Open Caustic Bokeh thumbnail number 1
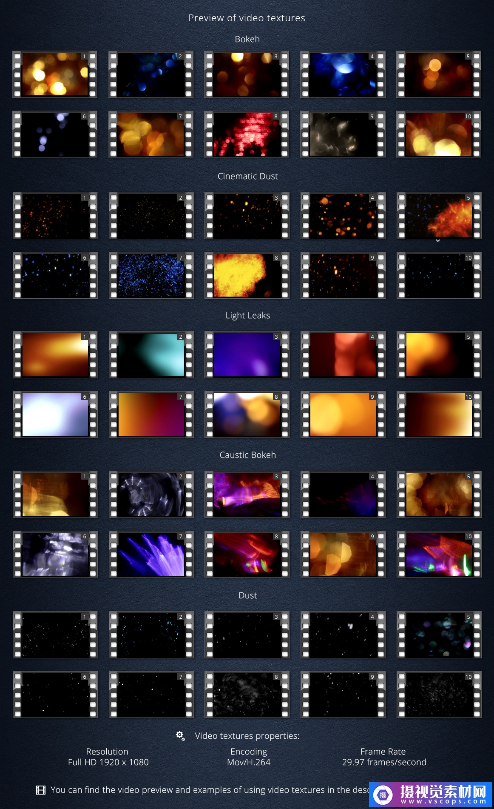Viewport: 494px width, 809px height. [x=55, y=494]
